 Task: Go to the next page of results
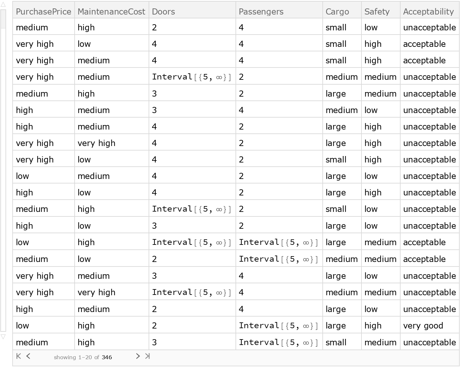pyautogui.click(x=138, y=356)
